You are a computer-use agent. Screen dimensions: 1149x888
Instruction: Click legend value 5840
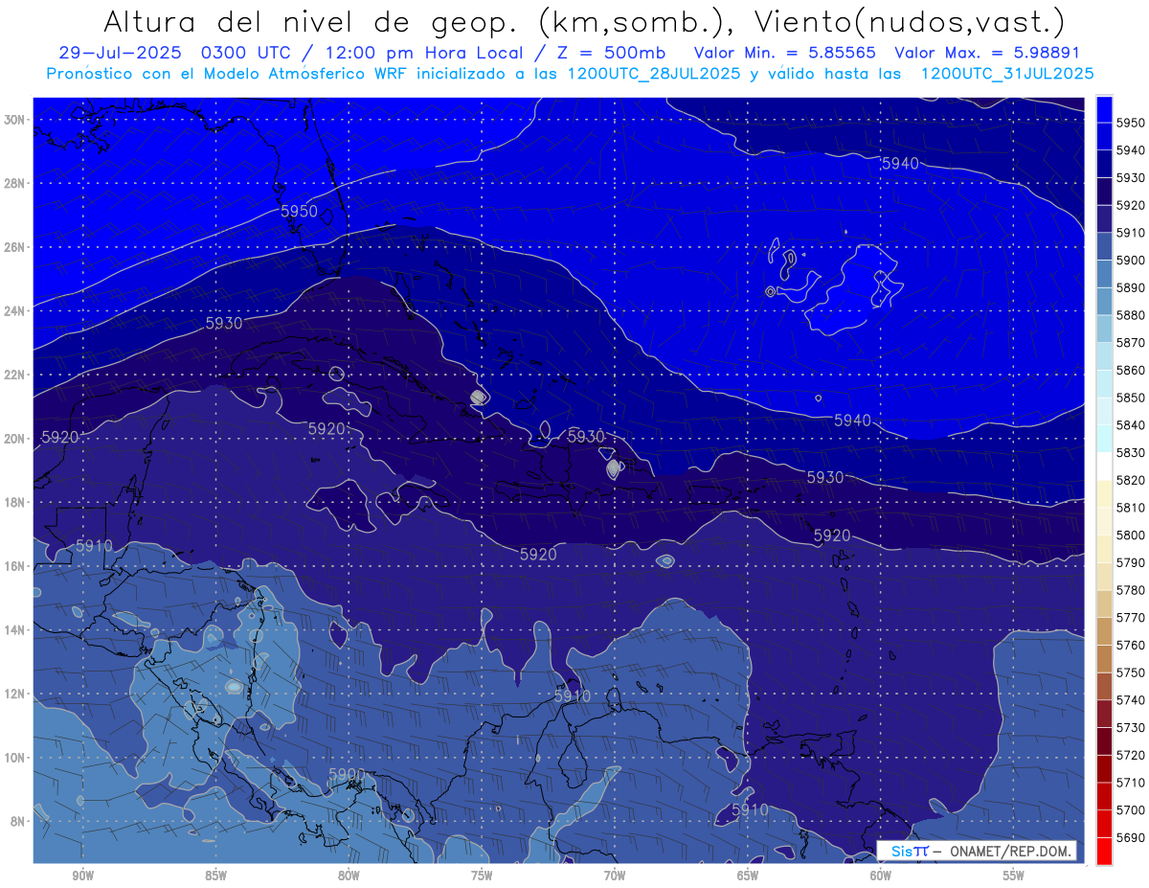[x=1131, y=425]
